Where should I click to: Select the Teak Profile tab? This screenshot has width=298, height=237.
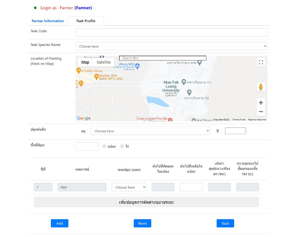click(86, 21)
